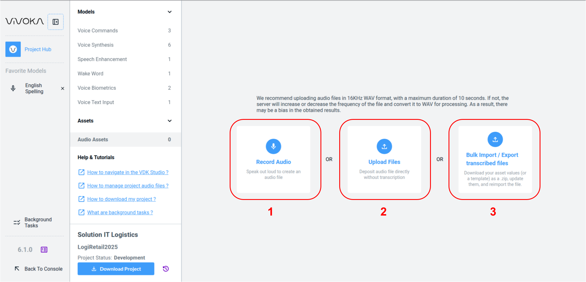
Task: Collapse the Assets section chevron
Action: click(x=170, y=121)
